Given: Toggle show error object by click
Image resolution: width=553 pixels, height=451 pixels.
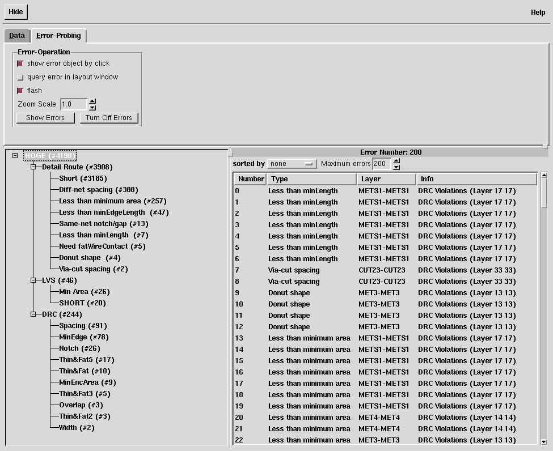Looking at the screenshot, I should 20,63.
